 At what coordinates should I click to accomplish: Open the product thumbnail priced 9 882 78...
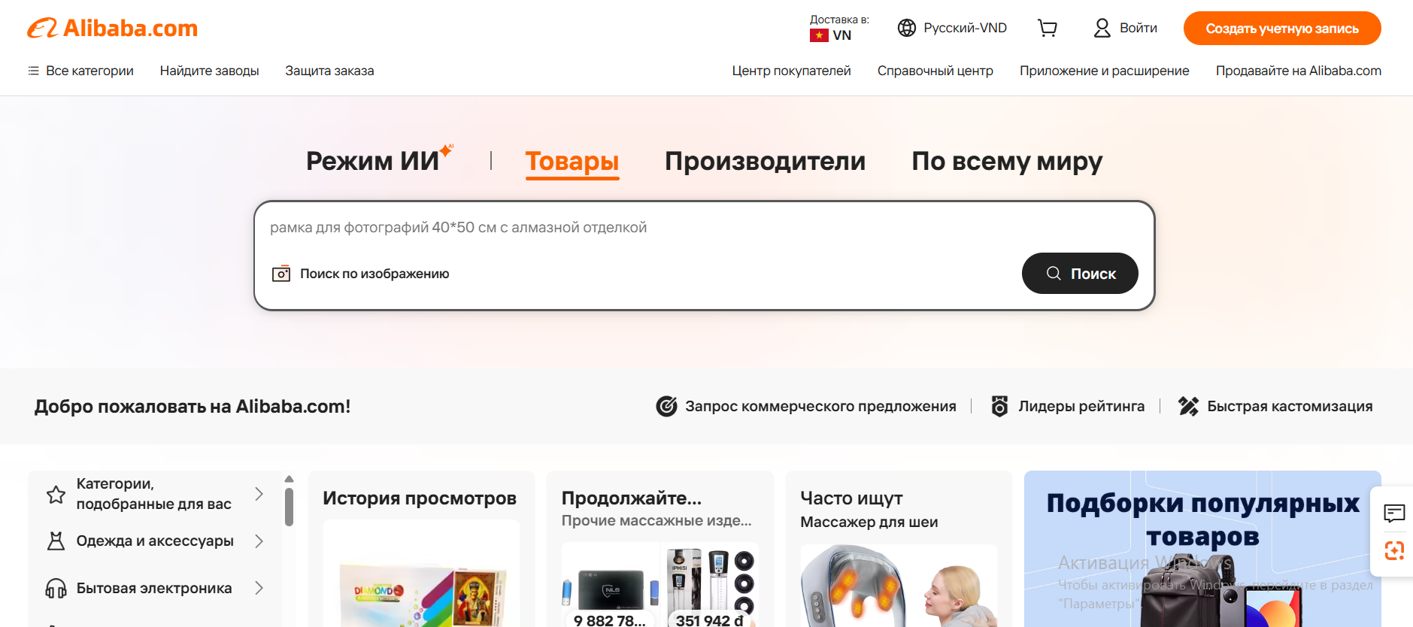610,585
